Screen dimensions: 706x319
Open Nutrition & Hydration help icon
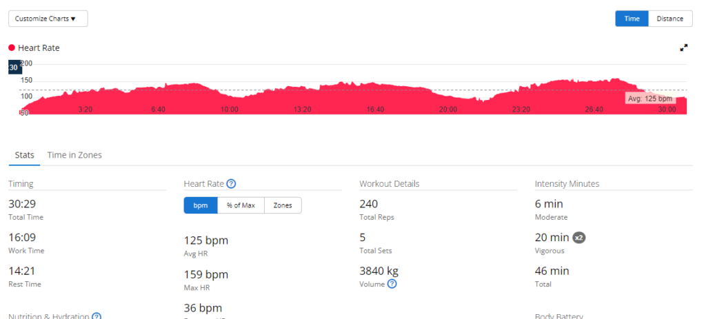(x=97, y=317)
